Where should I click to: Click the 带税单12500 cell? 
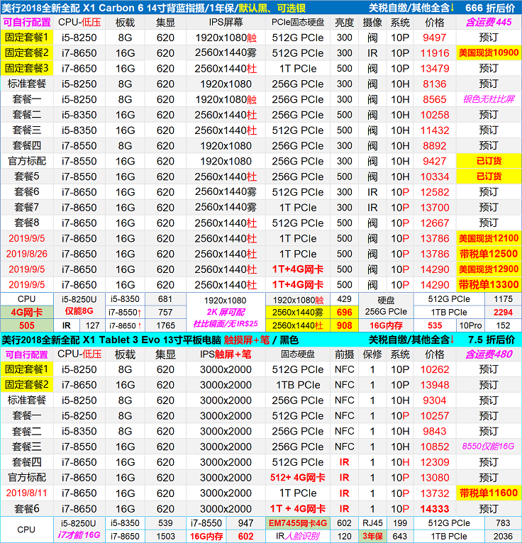tap(489, 254)
